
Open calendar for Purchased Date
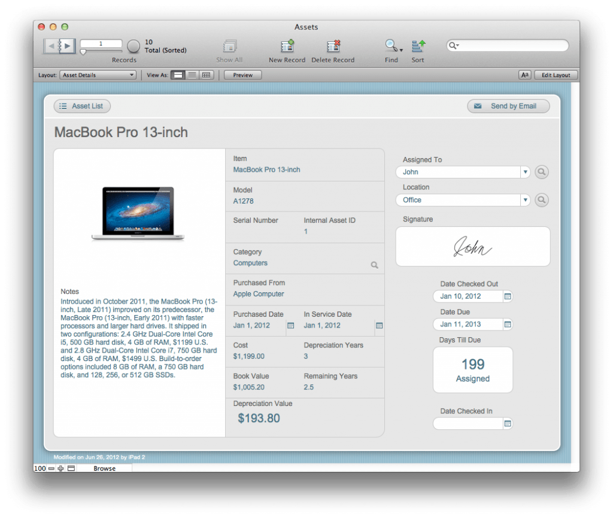click(x=290, y=326)
